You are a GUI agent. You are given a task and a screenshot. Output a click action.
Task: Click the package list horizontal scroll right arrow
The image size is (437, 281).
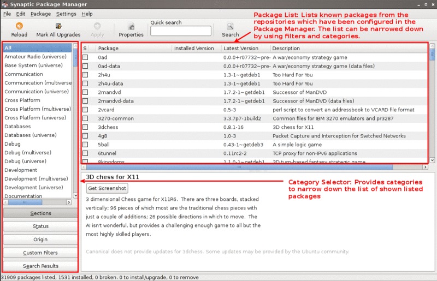point(425,167)
